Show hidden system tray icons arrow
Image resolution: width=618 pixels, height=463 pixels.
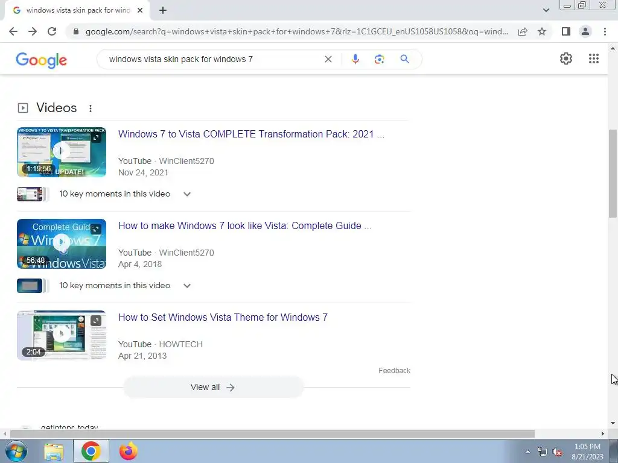click(527, 452)
